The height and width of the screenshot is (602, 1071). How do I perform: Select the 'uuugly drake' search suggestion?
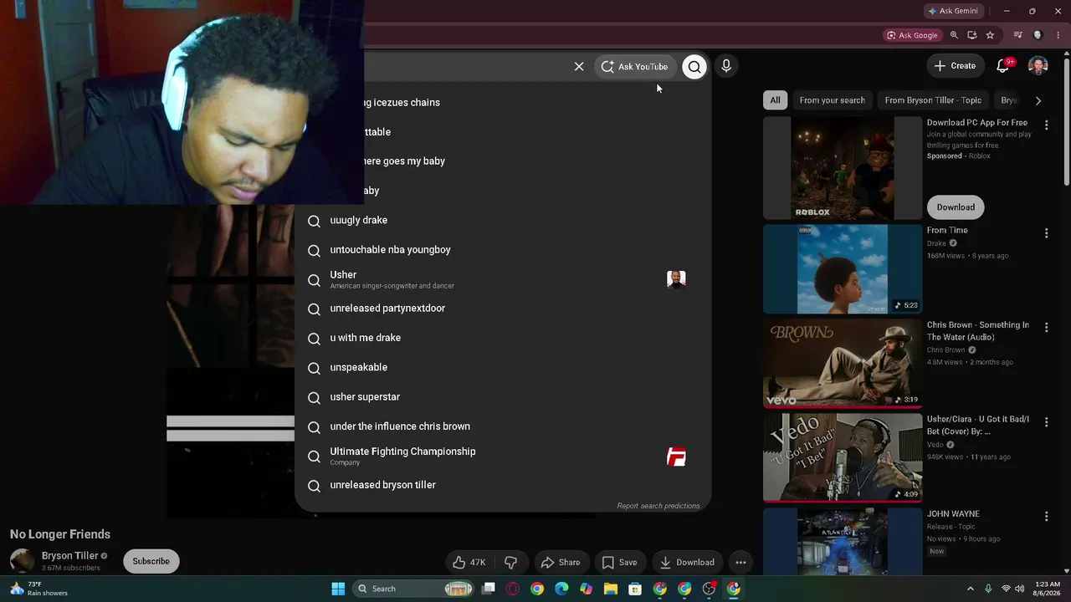pos(503,221)
